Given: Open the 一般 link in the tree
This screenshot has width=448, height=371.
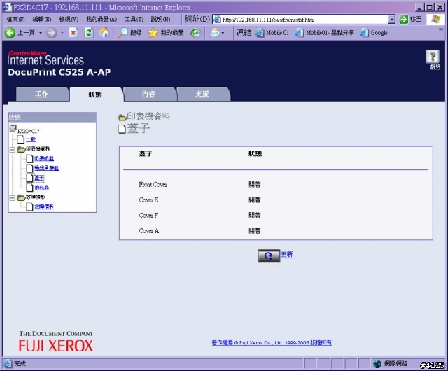Looking at the screenshot, I should tap(31, 139).
